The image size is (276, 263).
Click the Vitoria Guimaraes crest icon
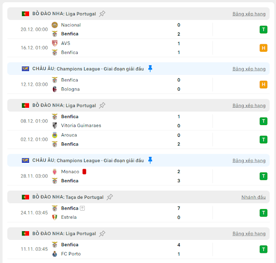54,126
